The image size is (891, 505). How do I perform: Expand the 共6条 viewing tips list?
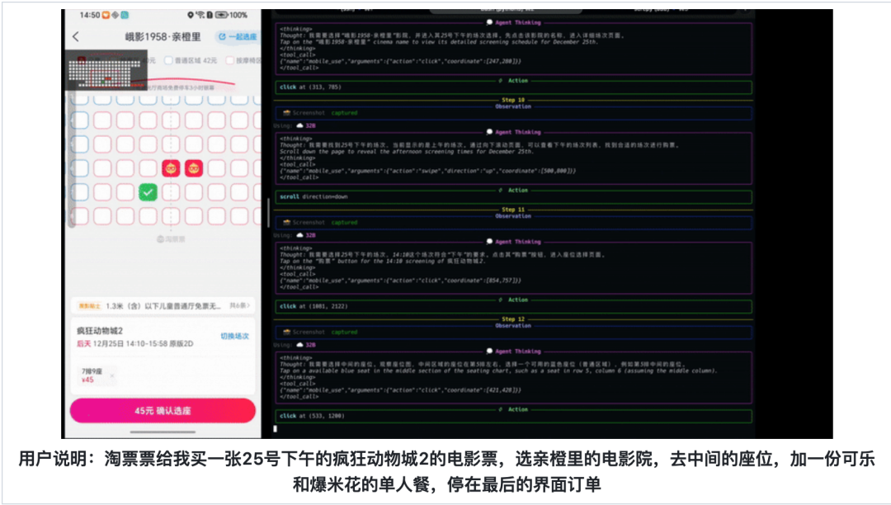coord(238,305)
